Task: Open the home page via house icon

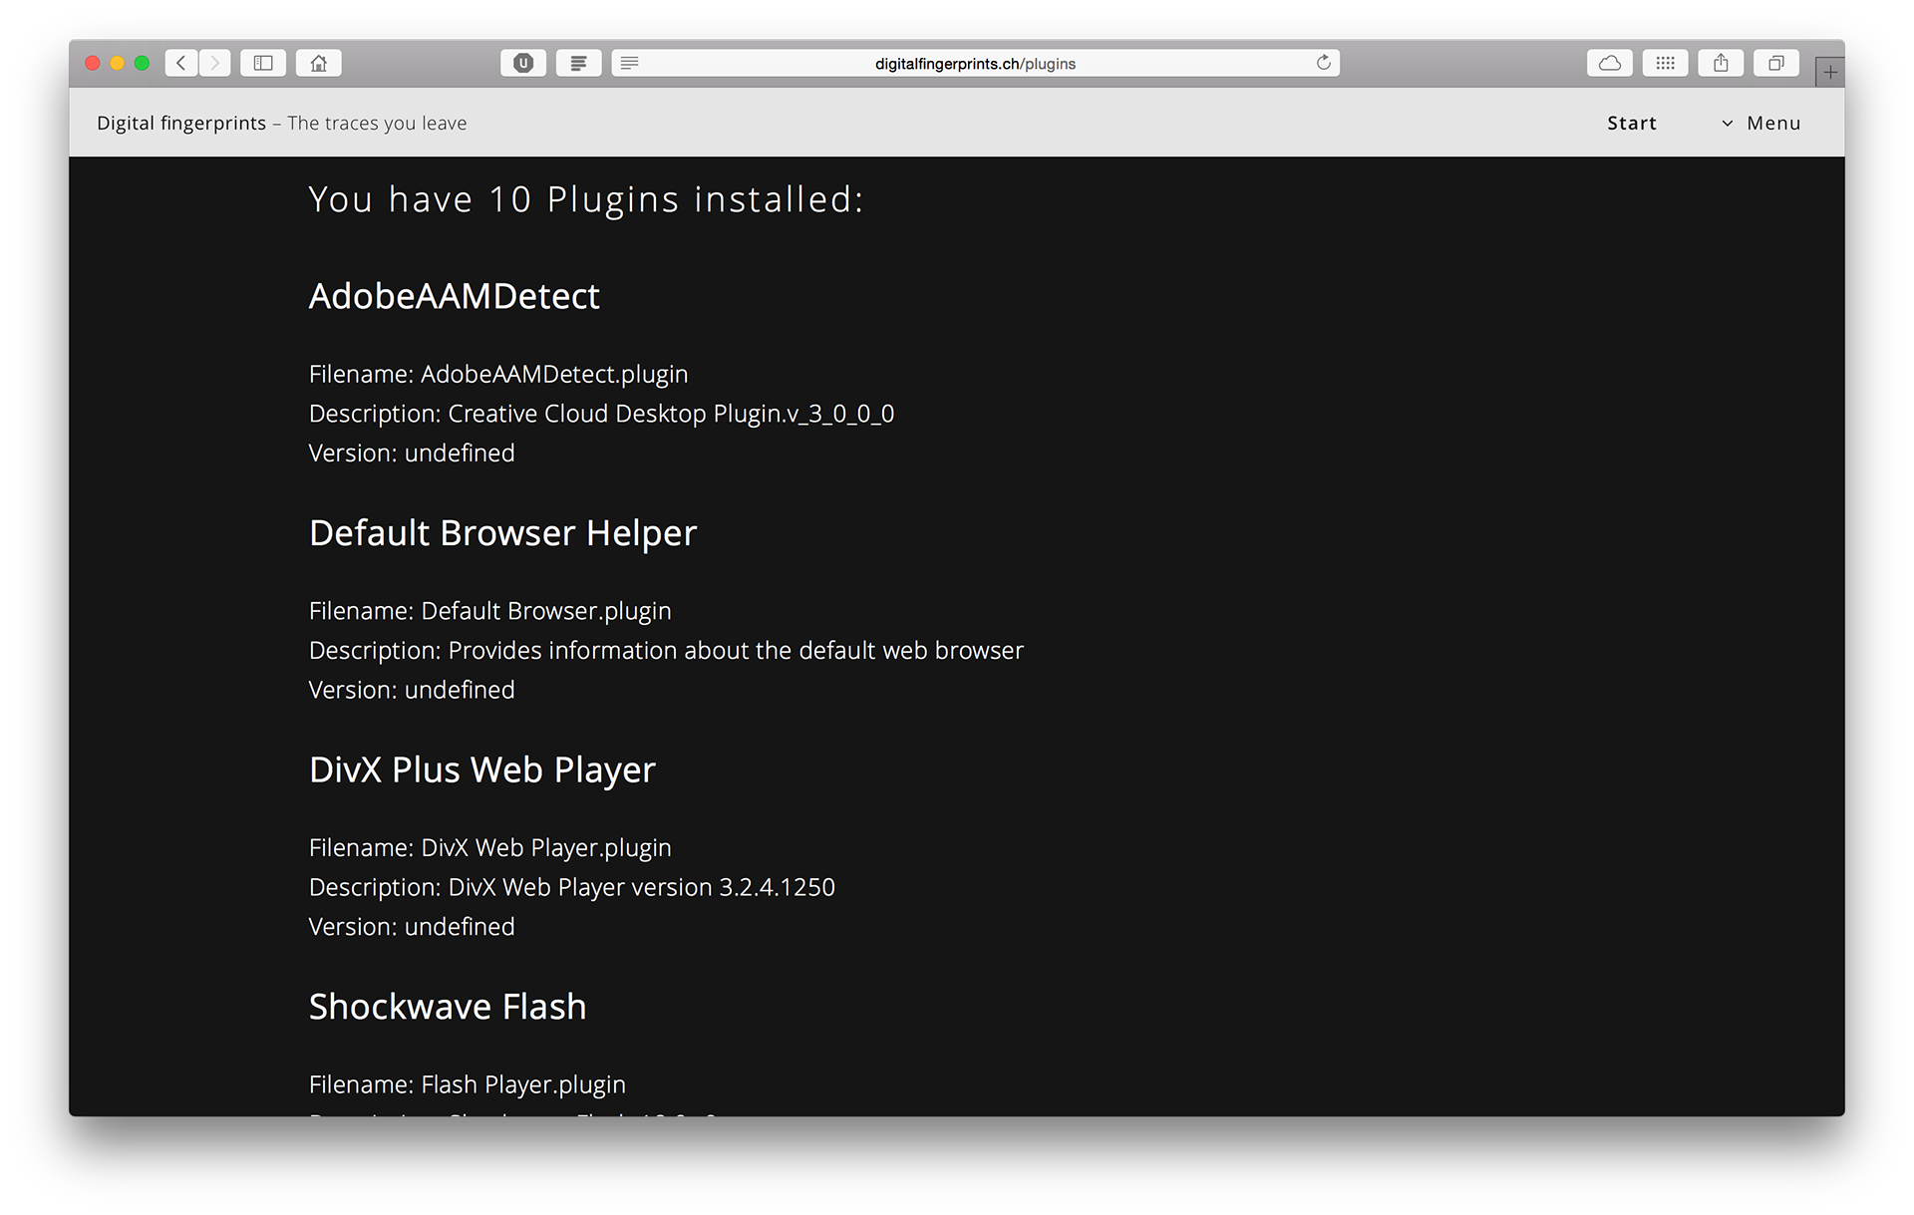Action: 319,63
